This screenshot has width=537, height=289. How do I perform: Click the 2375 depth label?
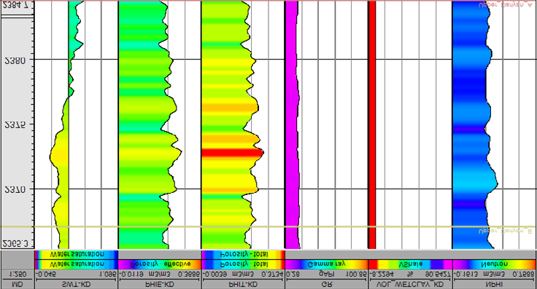pyautogui.click(x=15, y=125)
